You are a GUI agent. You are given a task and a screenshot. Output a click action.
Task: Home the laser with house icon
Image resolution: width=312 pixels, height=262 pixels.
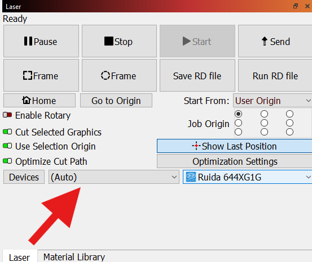point(39,101)
